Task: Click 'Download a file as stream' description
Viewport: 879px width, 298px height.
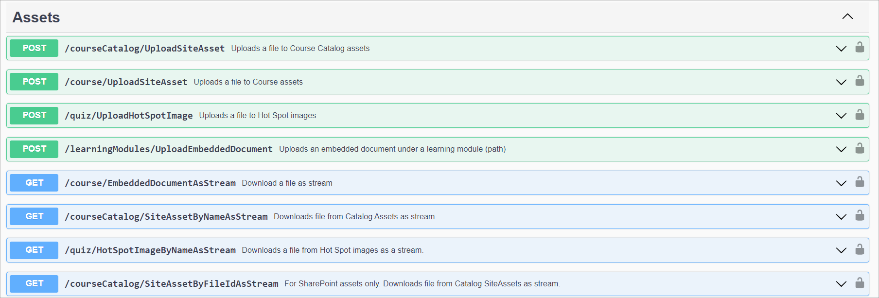Action: click(287, 183)
